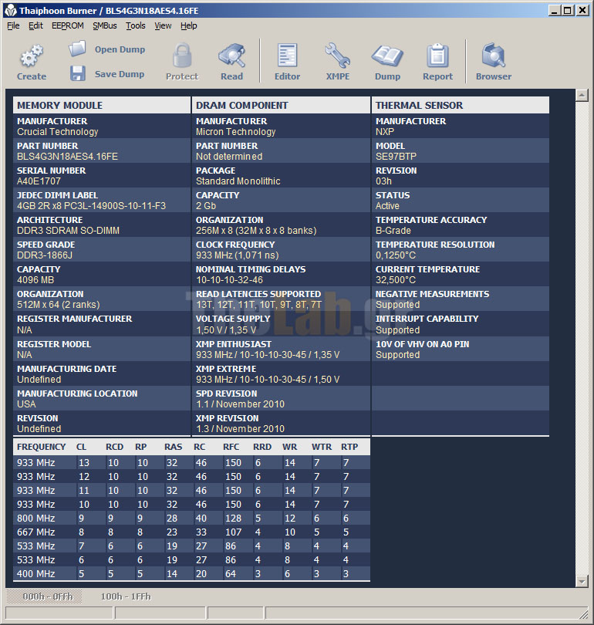Click the DRAM COMPONENT column header
Viewport: 594px width, 625px height.
pyautogui.click(x=281, y=105)
